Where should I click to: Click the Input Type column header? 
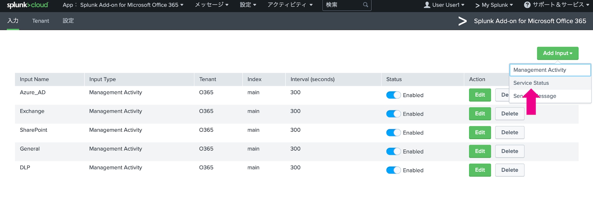click(139, 79)
